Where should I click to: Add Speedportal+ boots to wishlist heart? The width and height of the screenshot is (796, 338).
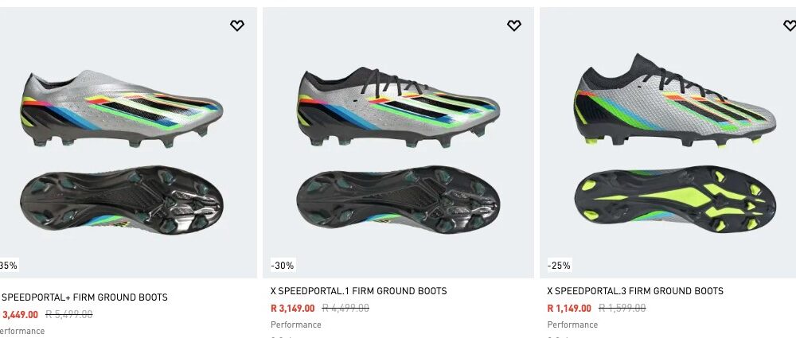pos(237,25)
